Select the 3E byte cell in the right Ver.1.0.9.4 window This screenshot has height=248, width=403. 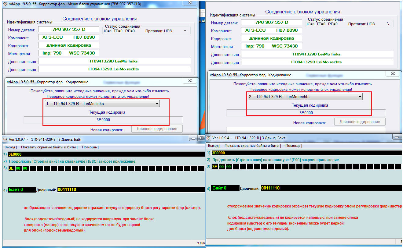pyautogui.click(x=215, y=167)
